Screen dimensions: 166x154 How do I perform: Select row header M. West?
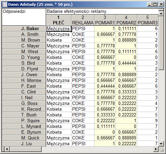click(24, 52)
